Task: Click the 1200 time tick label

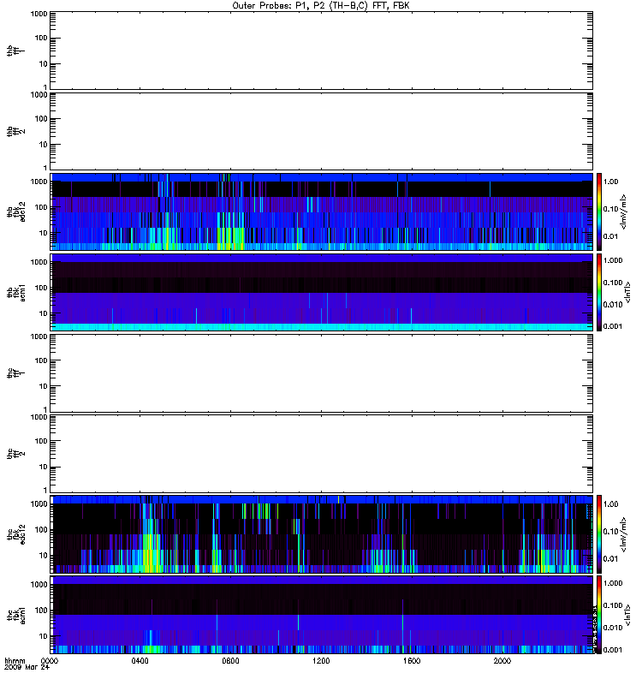Action: [x=321, y=661]
